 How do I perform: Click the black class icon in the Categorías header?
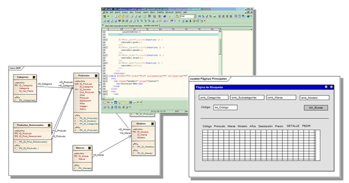(34, 77)
